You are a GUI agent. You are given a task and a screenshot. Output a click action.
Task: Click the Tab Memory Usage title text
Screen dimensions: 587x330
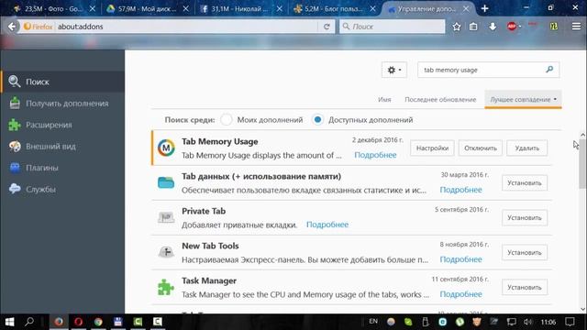(220, 141)
